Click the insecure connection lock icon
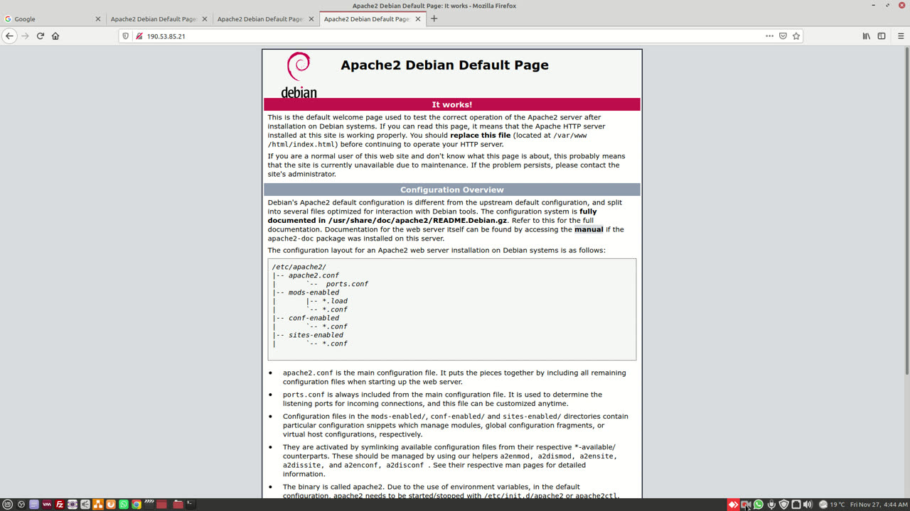 tap(139, 36)
